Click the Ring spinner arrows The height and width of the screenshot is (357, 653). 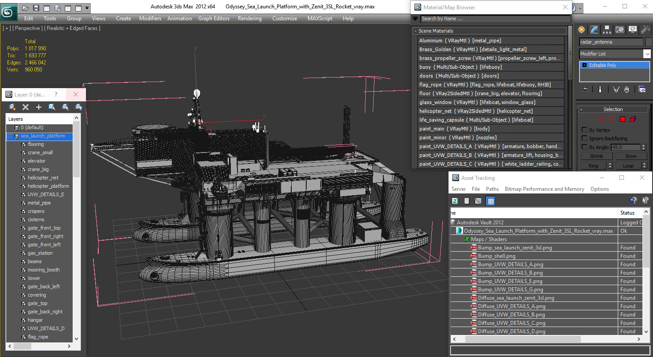(x=610, y=166)
